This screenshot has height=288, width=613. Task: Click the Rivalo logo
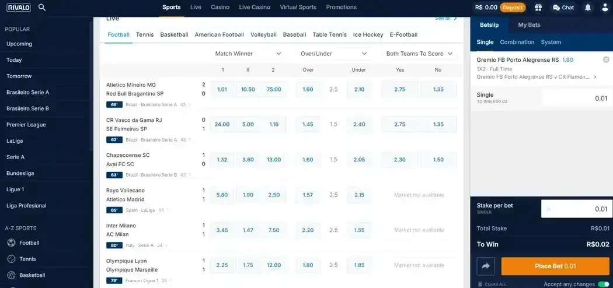coord(19,8)
